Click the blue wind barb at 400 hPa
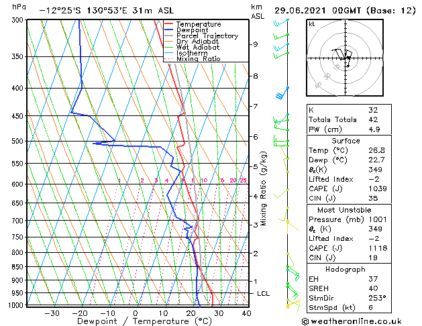Viewport: 422px width, 326px height. [282, 93]
